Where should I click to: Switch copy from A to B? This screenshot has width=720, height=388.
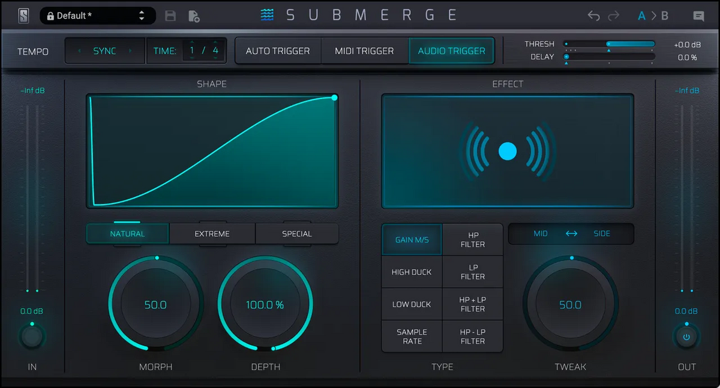pyautogui.click(x=654, y=15)
